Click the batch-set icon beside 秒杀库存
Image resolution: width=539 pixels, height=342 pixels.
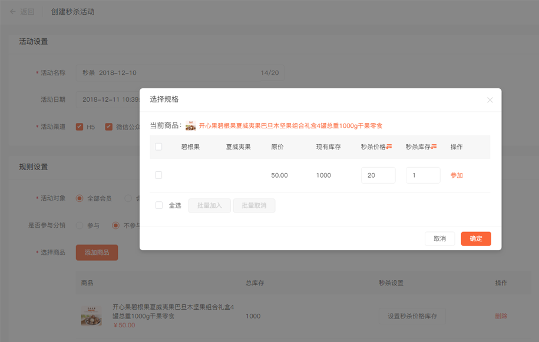[434, 147]
